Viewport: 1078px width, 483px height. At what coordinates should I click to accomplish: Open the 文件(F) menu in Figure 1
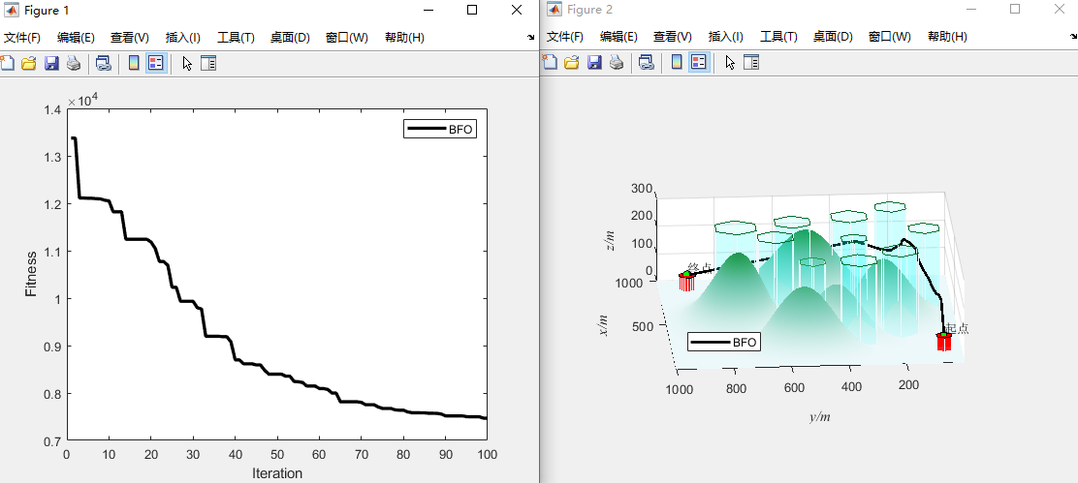pyautogui.click(x=22, y=38)
